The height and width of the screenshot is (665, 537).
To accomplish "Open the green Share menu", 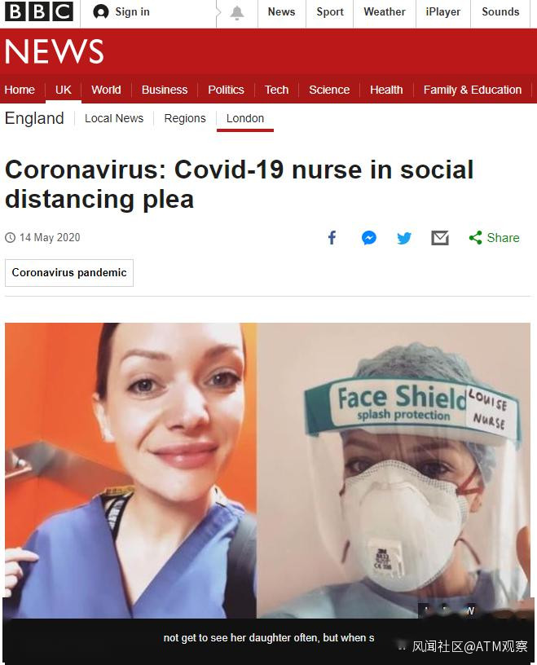I will click(494, 238).
